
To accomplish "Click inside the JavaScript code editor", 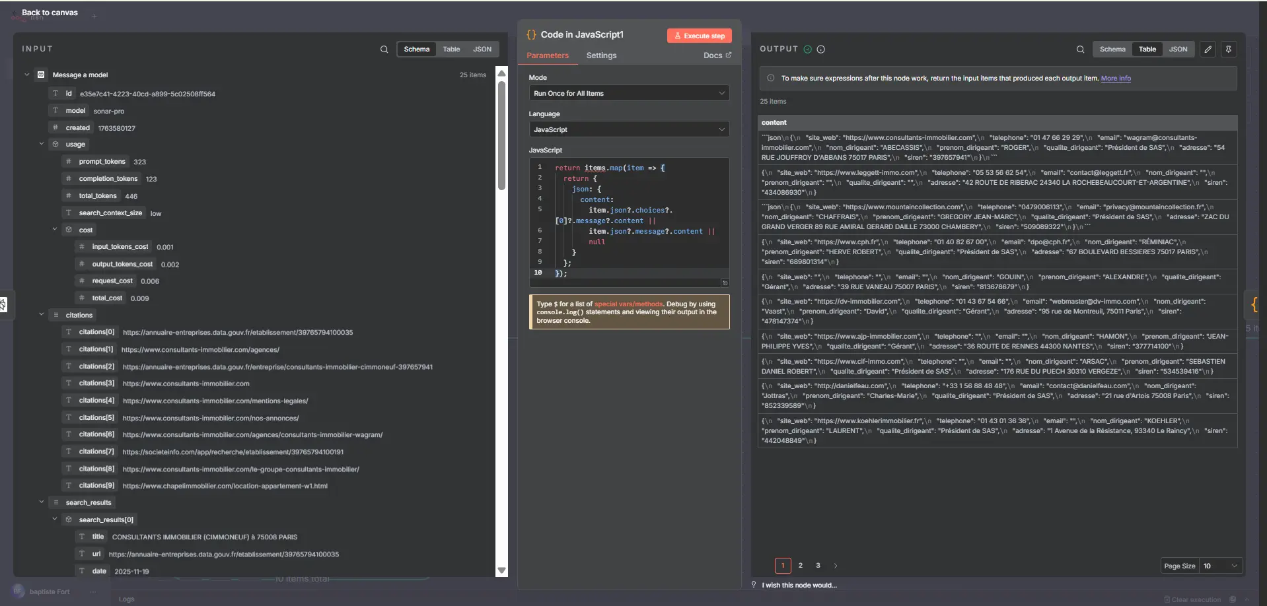I will [629, 221].
